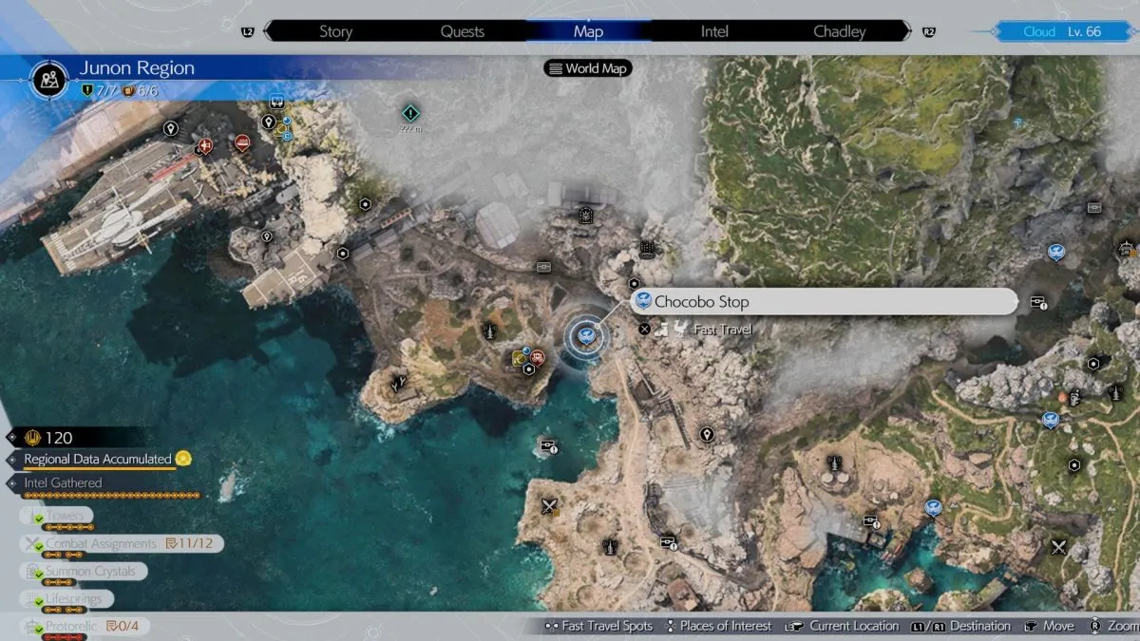
Task: Select the Intel Gathered entry
Action: (63, 482)
